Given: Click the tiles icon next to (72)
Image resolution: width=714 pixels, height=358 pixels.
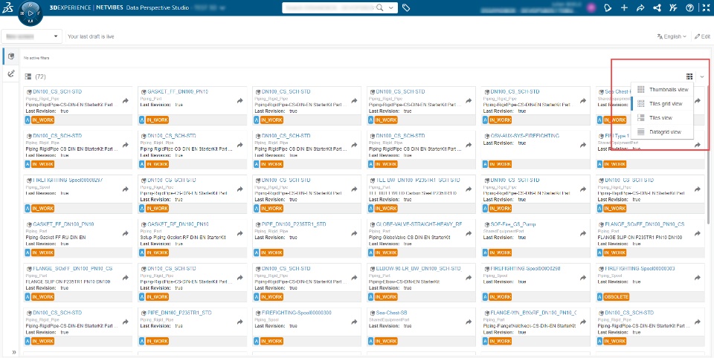Looking at the screenshot, I should click(x=28, y=77).
